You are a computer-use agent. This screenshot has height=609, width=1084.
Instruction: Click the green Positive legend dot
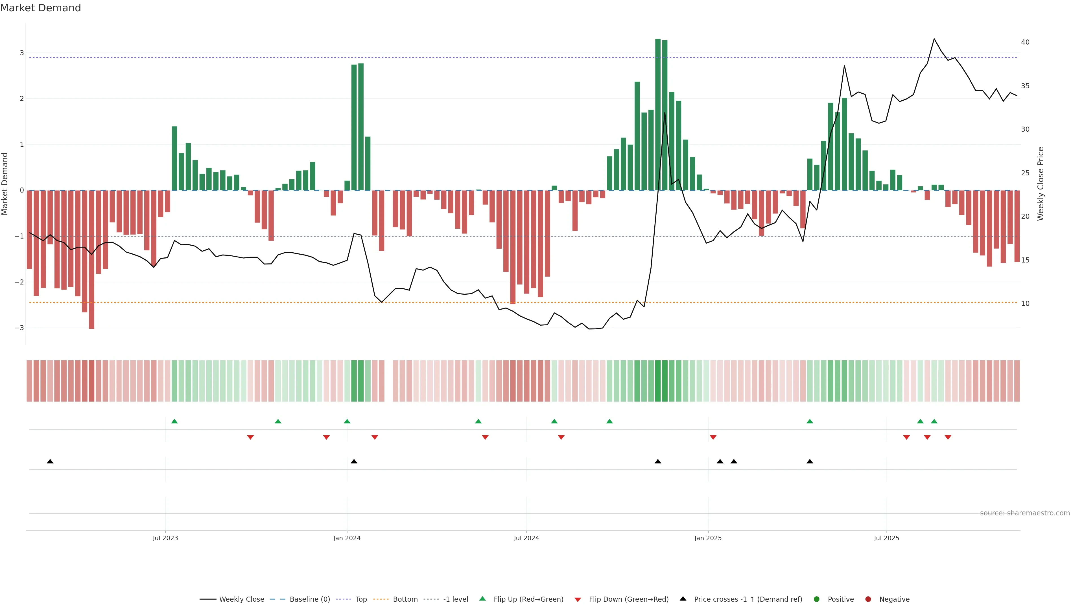pyautogui.click(x=817, y=599)
